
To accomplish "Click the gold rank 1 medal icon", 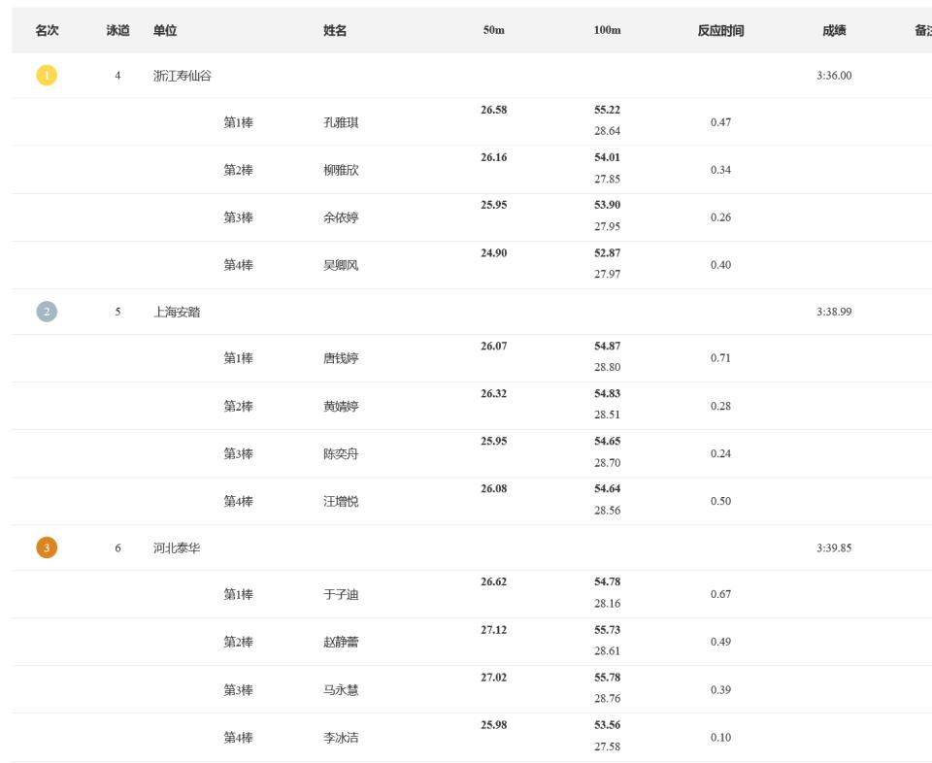I will point(47,76).
